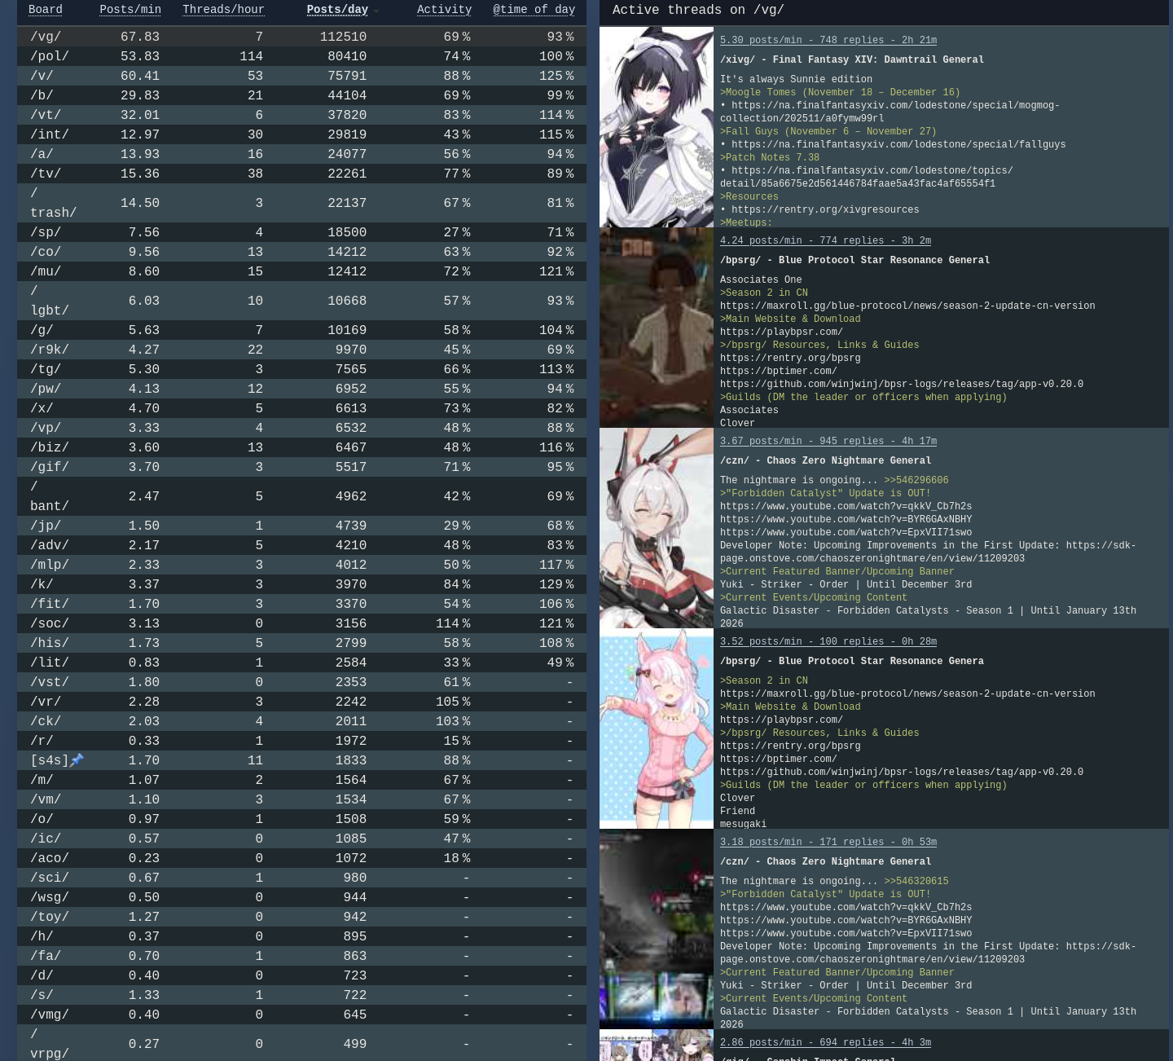Select the /v/ board row
The width and height of the screenshot is (1173, 1061).
click(x=301, y=76)
